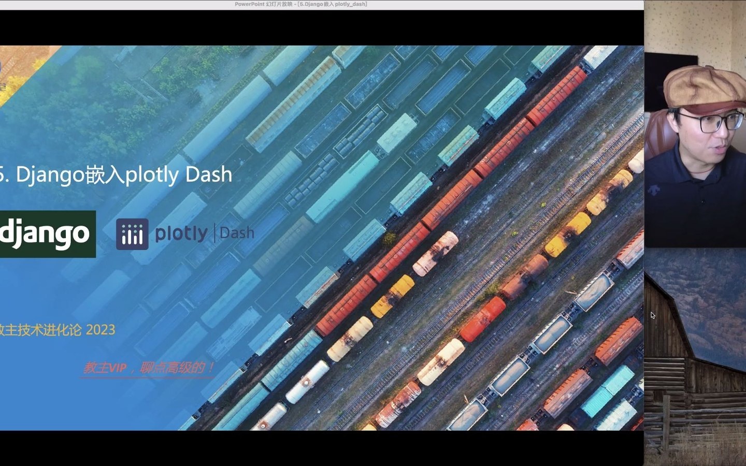Click the plotly bar-chart logo icon
This screenshot has height=466, width=746.
(132, 234)
